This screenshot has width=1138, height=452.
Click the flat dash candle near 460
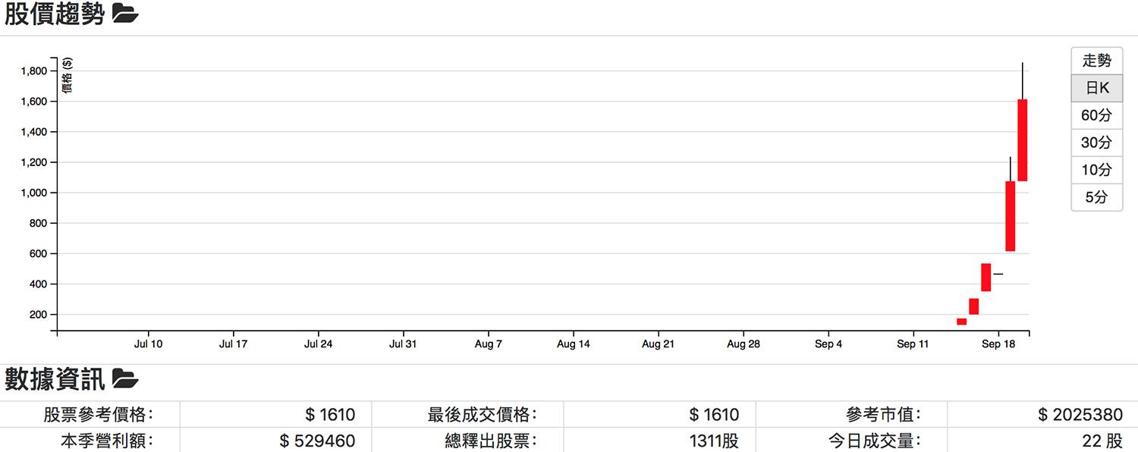pos(998,274)
